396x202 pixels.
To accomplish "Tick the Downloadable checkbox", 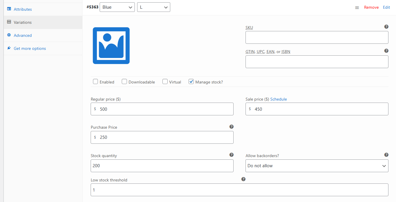I will point(124,82).
